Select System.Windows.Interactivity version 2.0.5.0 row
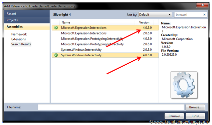 point(105,50)
